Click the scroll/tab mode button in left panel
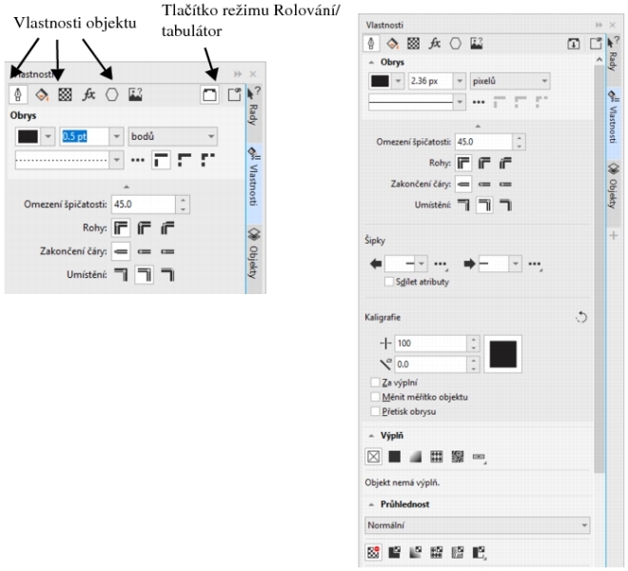This screenshot has width=628, height=571. [208, 94]
